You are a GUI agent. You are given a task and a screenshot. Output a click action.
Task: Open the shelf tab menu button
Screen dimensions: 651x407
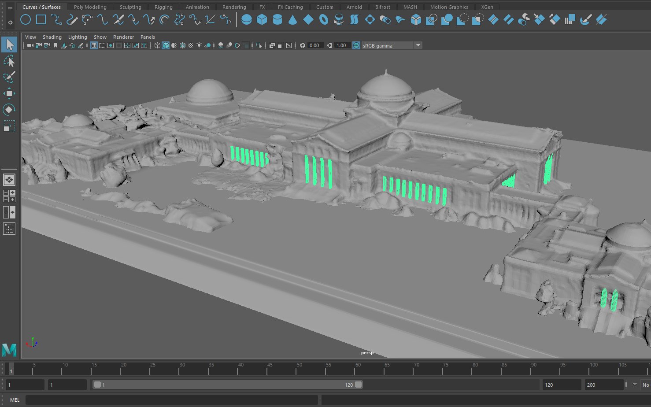tap(10, 8)
